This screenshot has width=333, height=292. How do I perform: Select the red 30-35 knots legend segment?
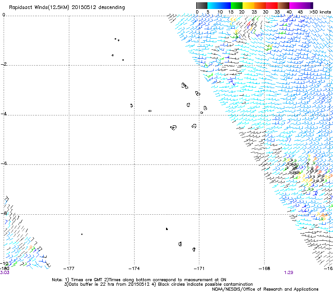tap(272, 5)
